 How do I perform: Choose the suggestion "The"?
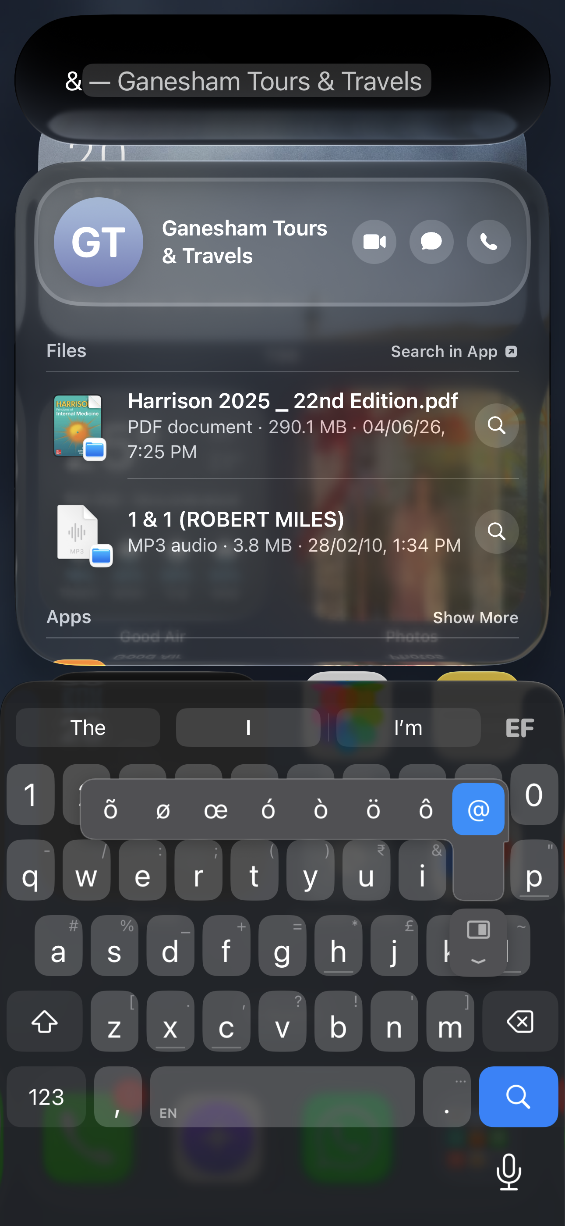(88, 727)
